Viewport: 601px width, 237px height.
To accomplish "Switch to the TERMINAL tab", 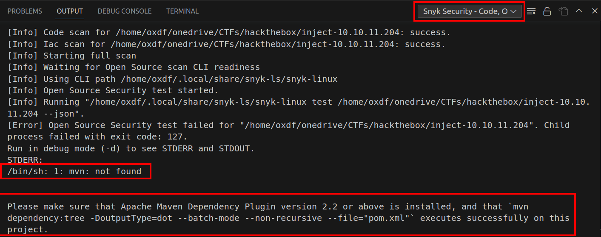I will [x=182, y=11].
